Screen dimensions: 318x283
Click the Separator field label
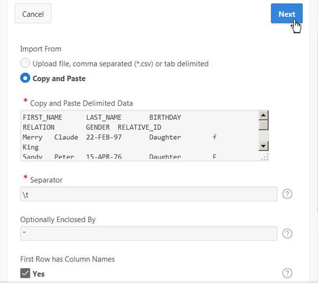coord(46,180)
